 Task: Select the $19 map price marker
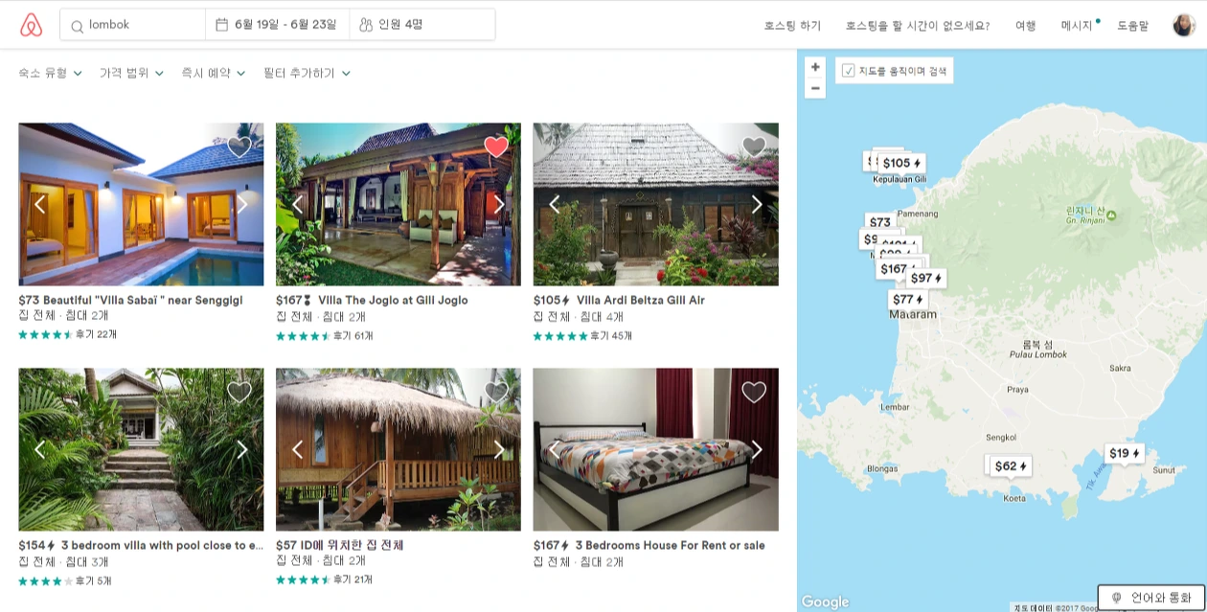coord(1124,453)
